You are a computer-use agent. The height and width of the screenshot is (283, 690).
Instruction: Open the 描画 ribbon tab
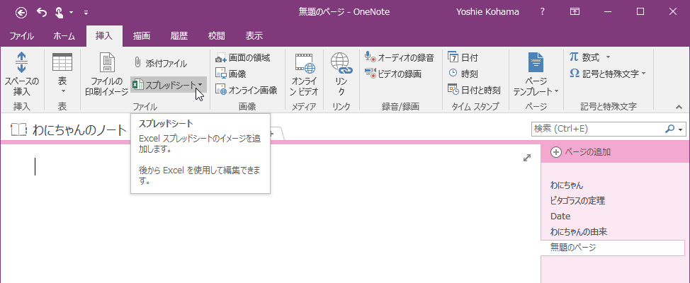[x=142, y=36]
